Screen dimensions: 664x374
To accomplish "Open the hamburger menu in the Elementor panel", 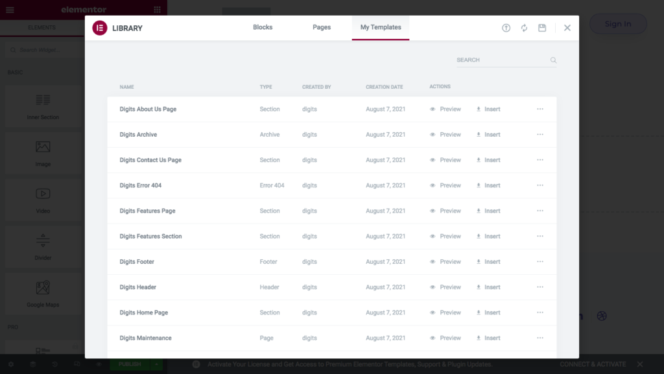I will click(x=10, y=10).
